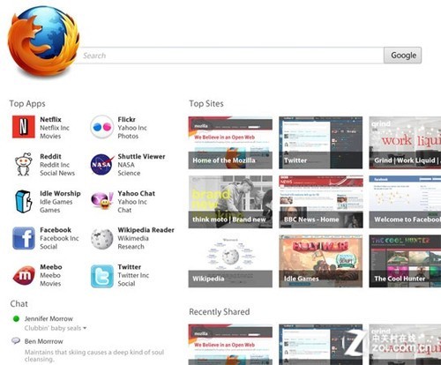Viewport: 441px width, 365px height.
Task: Launch the Reddit alien icon
Action: point(24,164)
